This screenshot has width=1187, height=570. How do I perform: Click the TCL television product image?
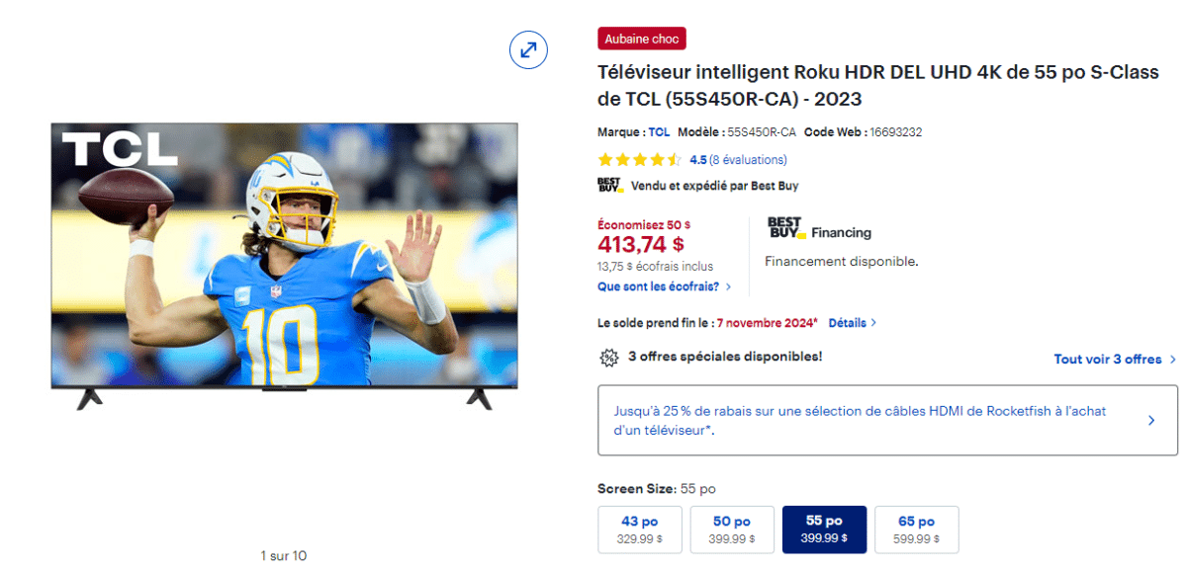pos(284,267)
